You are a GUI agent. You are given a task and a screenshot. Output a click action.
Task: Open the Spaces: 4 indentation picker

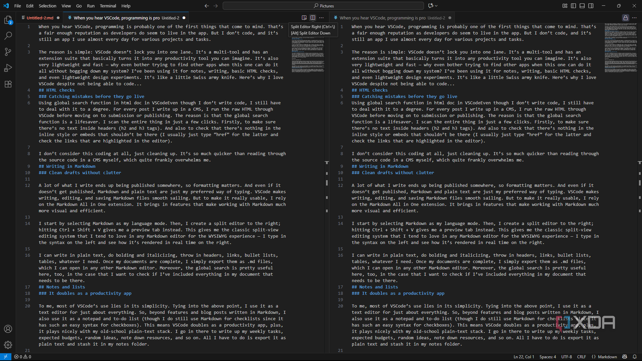547,357
